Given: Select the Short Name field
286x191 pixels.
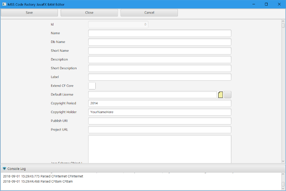Looking at the screenshot, I should [160, 51].
